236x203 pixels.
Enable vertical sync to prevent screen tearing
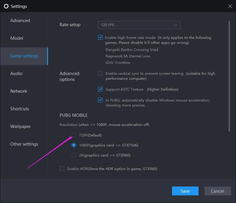pyautogui.click(x=100, y=73)
